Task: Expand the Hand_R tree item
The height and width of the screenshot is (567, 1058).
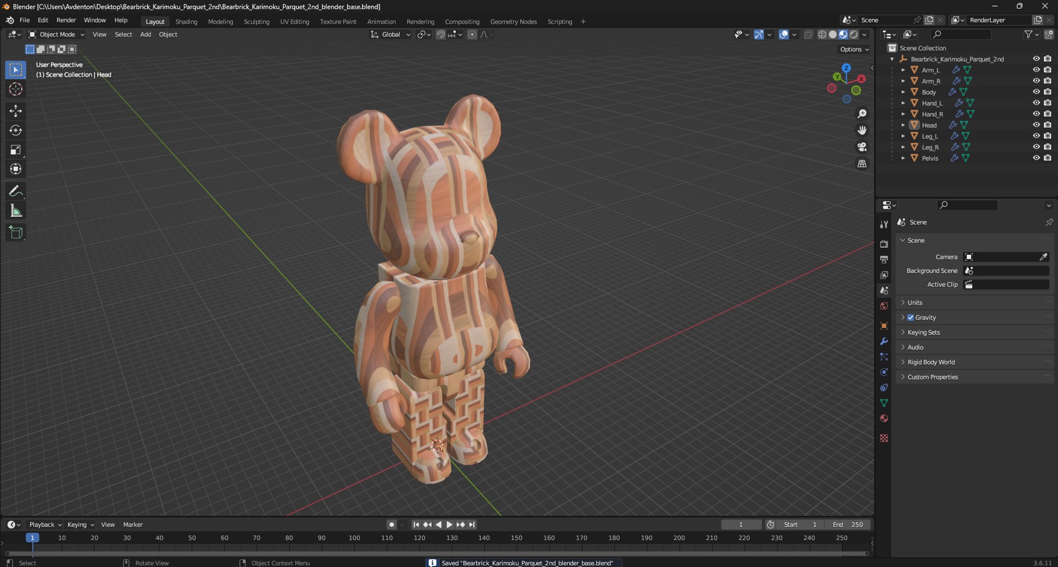Action: coord(903,114)
